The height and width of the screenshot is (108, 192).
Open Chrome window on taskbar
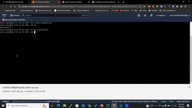114,106
